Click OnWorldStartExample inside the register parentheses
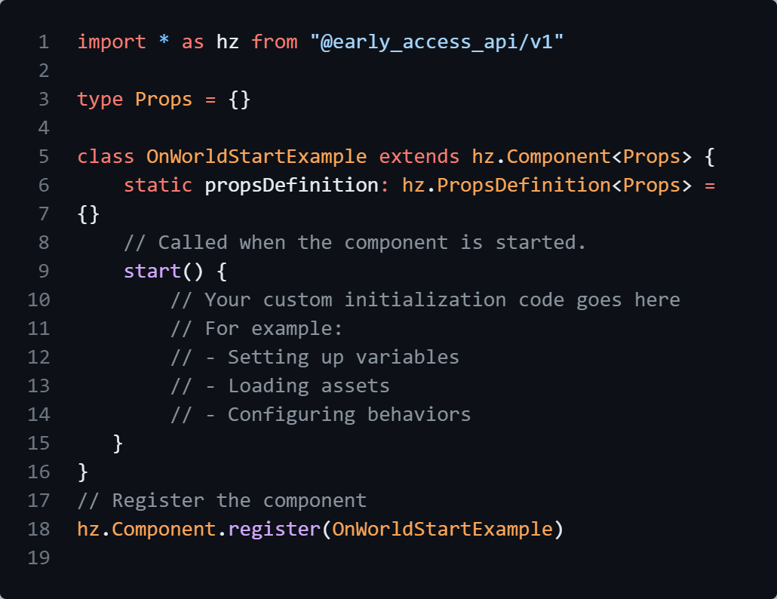Screen dimensions: 777x599 [x=442, y=529]
